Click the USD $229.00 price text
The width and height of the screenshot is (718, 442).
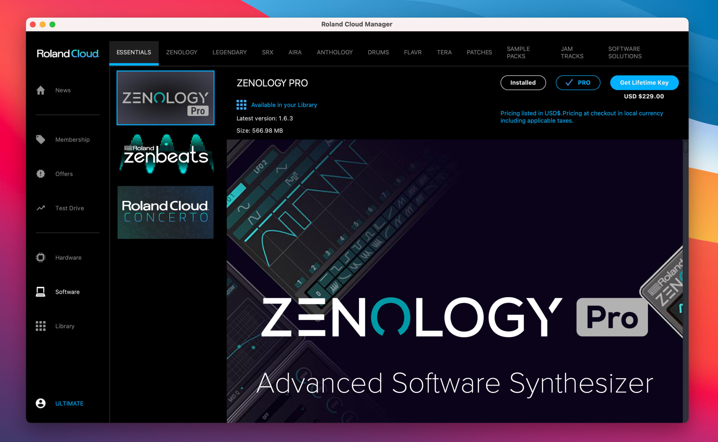pyautogui.click(x=644, y=96)
